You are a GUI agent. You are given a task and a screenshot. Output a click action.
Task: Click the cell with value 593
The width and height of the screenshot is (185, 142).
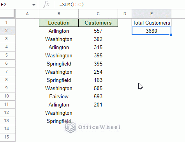[x=98, y=96]
